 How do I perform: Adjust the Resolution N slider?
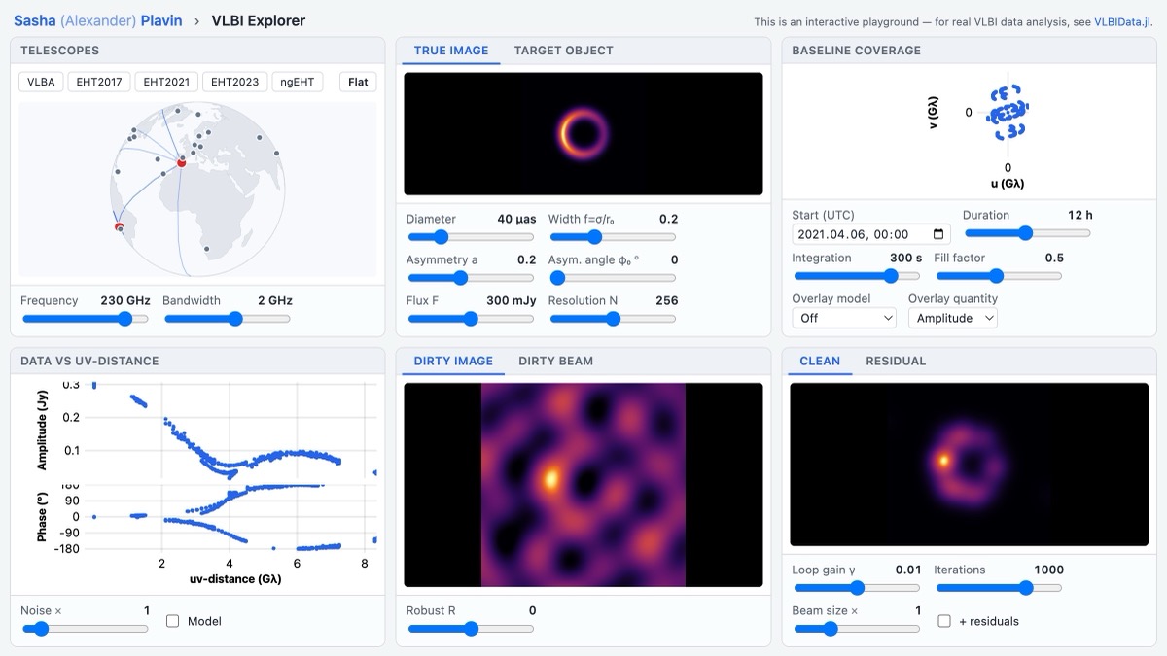pyautogui.click(x=612, y=319)
